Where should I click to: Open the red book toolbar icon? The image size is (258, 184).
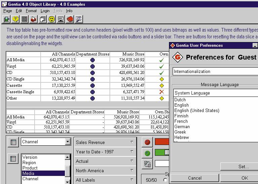coord(70,19)
